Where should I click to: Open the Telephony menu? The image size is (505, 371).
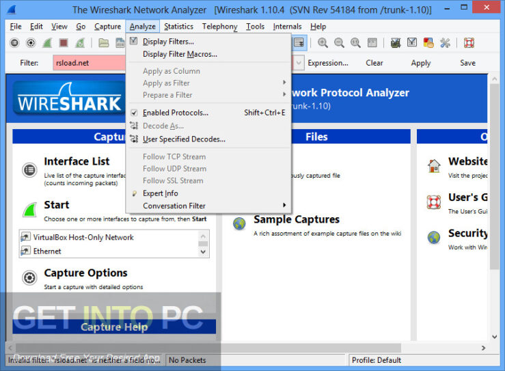click(219, 27)
